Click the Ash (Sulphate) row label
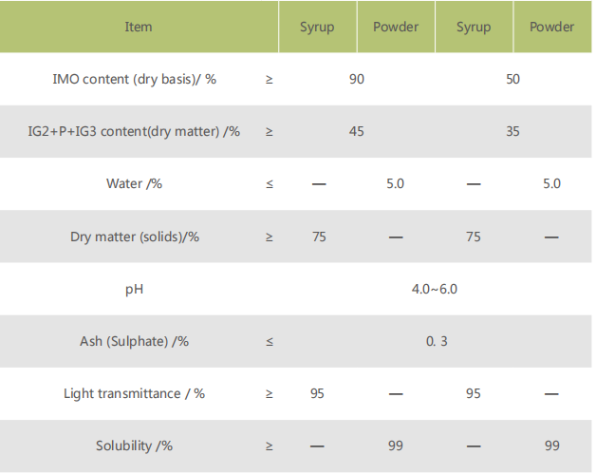Viewport: 596px width, 474px height. point(134,341)
